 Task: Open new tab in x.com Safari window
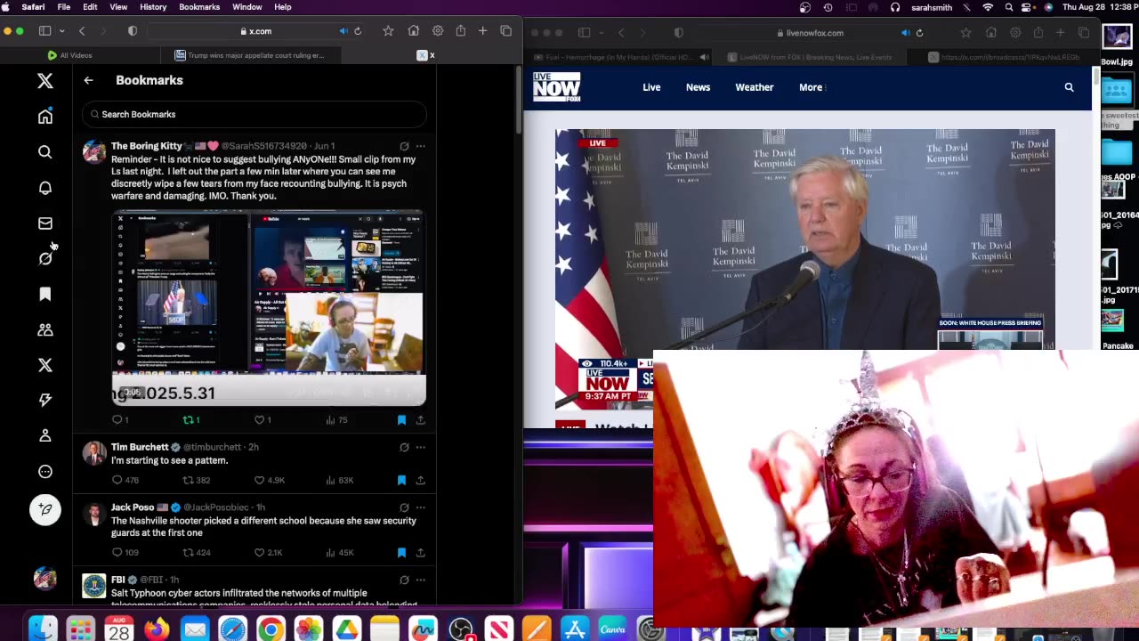pos(482,31)
